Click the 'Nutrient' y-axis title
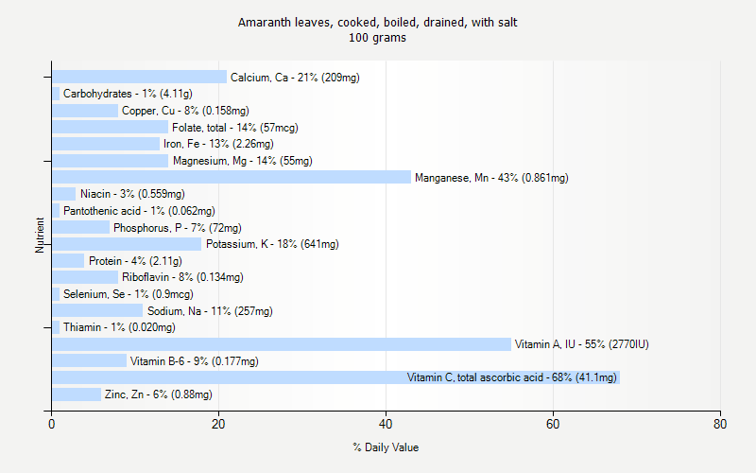 [40, 236]
